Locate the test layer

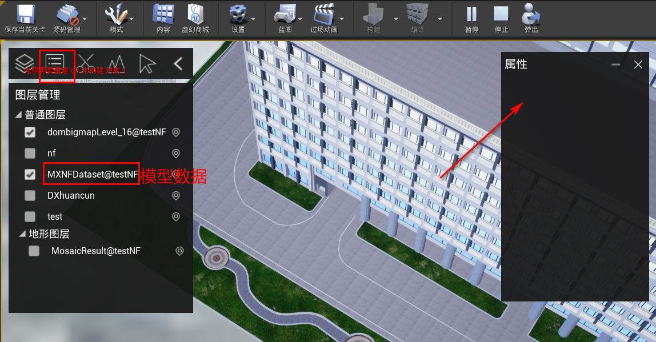pos(176,216)
